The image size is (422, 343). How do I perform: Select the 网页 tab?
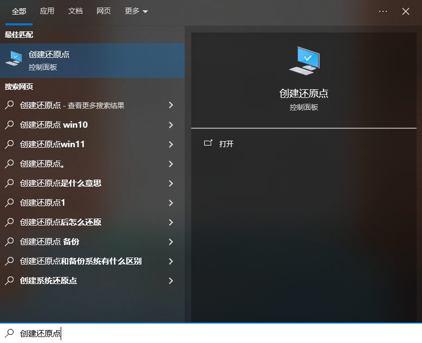103,11
